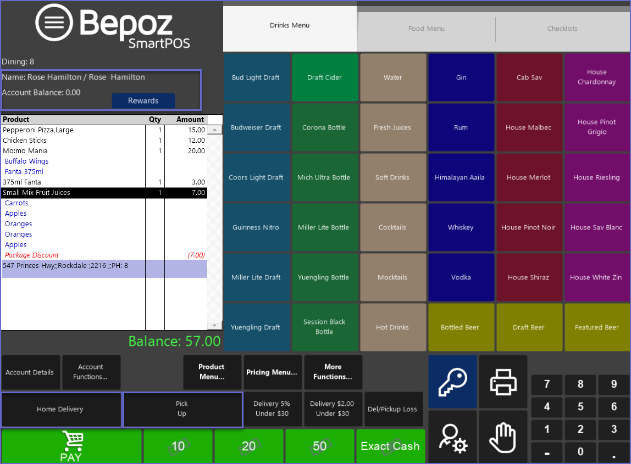Open the Pricing Menu
The image size is (631, 464).
(x=272, y=372)
